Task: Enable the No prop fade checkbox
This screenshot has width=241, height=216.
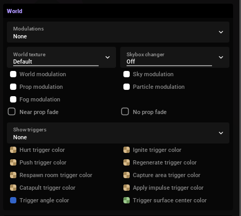Action: point(125,111)
